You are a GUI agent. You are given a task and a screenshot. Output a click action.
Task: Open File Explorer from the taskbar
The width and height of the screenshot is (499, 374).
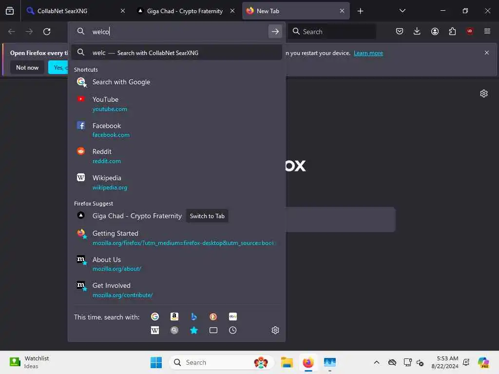pyautogui.click(x=287, y=362)
